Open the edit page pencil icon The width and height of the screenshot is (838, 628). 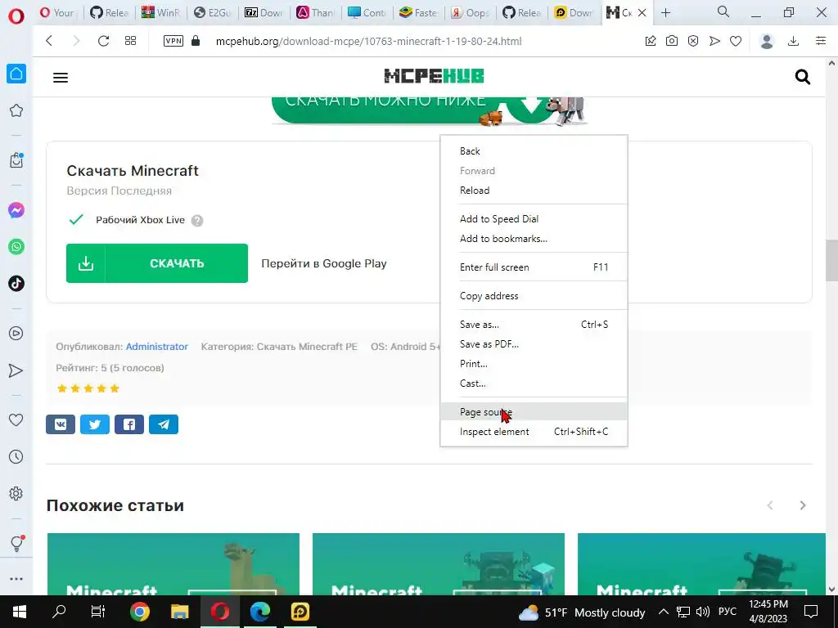click(x=651, y=41)
